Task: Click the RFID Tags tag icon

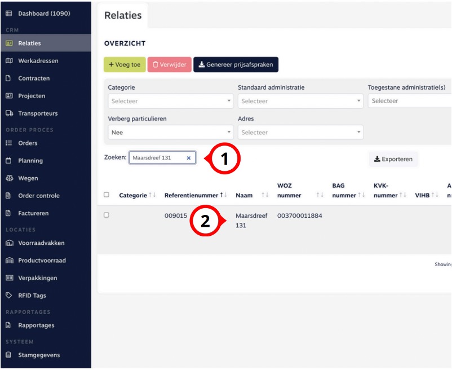Action: click(8, 296)
